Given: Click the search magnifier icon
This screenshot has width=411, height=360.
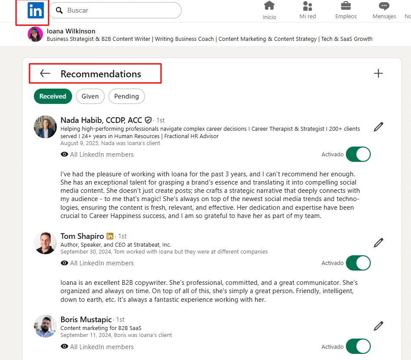Looking at the screenshot, I should click(59, 10).
